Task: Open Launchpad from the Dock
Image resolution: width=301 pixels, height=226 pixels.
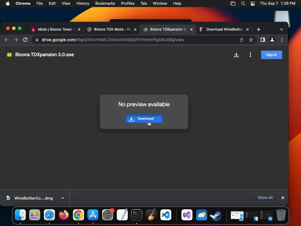Action: [x=35, y=215]
